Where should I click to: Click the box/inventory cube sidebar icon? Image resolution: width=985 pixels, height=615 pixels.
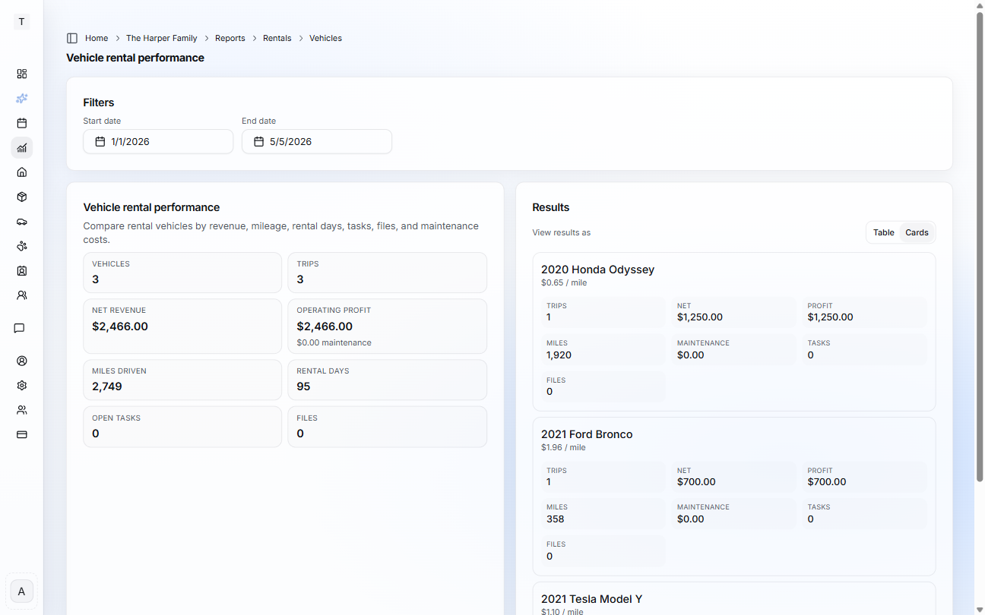point(22,197)
